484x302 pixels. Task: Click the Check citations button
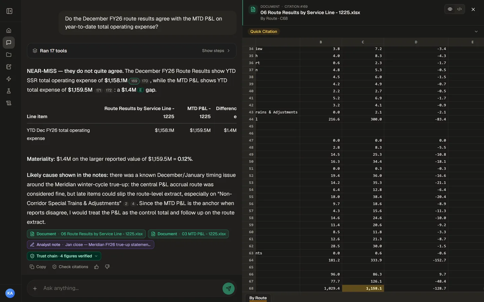[x=70, y=267]
